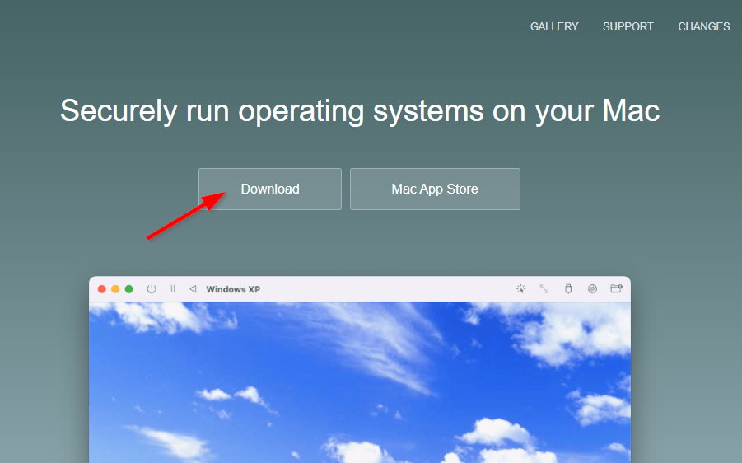Pause the VM with the pause icon
The height and width of the screenshot is (463, 742).
pyautogui.click(x=173, y=289)
